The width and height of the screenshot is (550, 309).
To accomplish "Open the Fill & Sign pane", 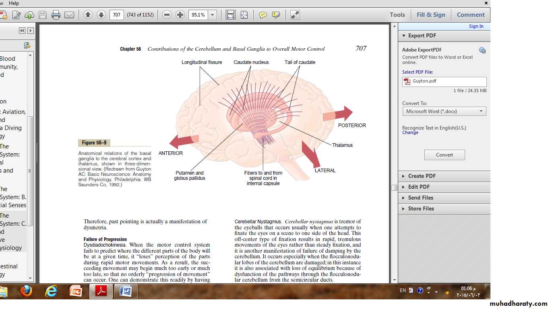I will [431, 15].
